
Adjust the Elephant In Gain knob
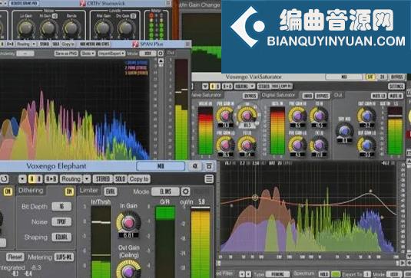pos(128,223)
